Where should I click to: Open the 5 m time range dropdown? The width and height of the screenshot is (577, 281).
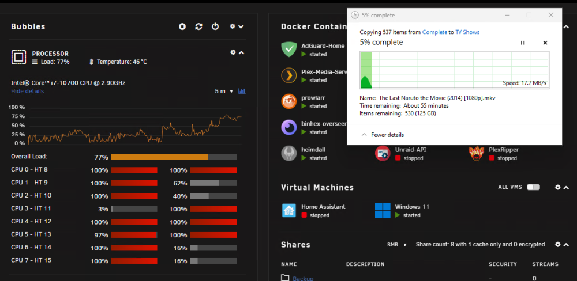224,91
